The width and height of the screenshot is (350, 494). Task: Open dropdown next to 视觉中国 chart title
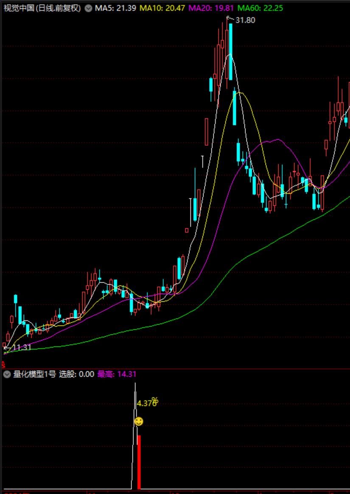[x=88, y=8]
